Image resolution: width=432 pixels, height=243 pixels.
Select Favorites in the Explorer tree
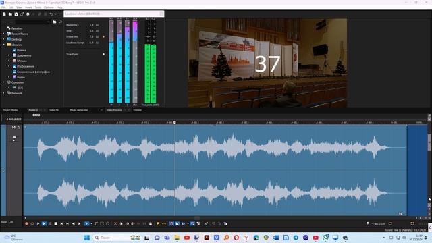tap(17, 28)
